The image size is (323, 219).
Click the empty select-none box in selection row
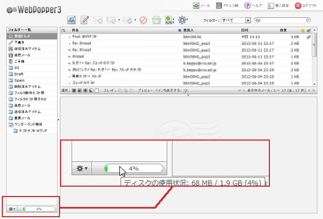click(x=97, y=90)
